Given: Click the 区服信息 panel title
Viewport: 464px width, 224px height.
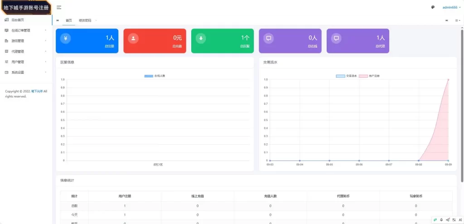Looking at the screenshot, I should point(67,62).
